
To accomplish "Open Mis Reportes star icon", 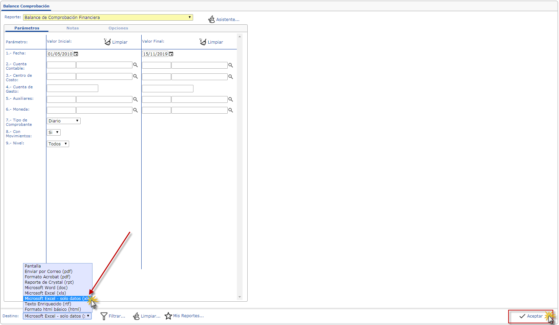I will coord(168,316).
